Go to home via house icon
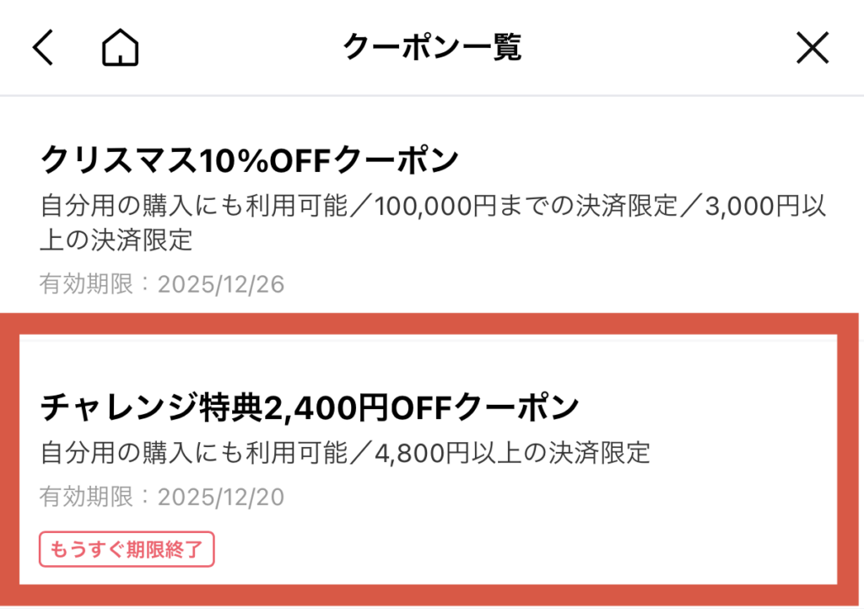864x609 pixels. click(x=120, y=48)
